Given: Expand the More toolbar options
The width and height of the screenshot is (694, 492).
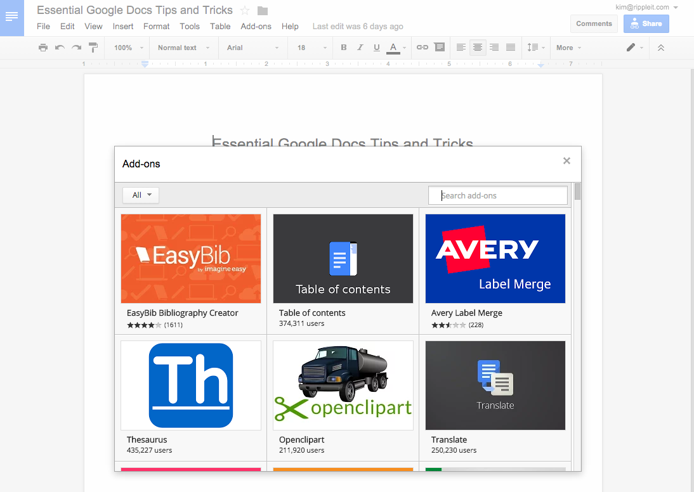Looking at the screenshot, I should 569,48.
